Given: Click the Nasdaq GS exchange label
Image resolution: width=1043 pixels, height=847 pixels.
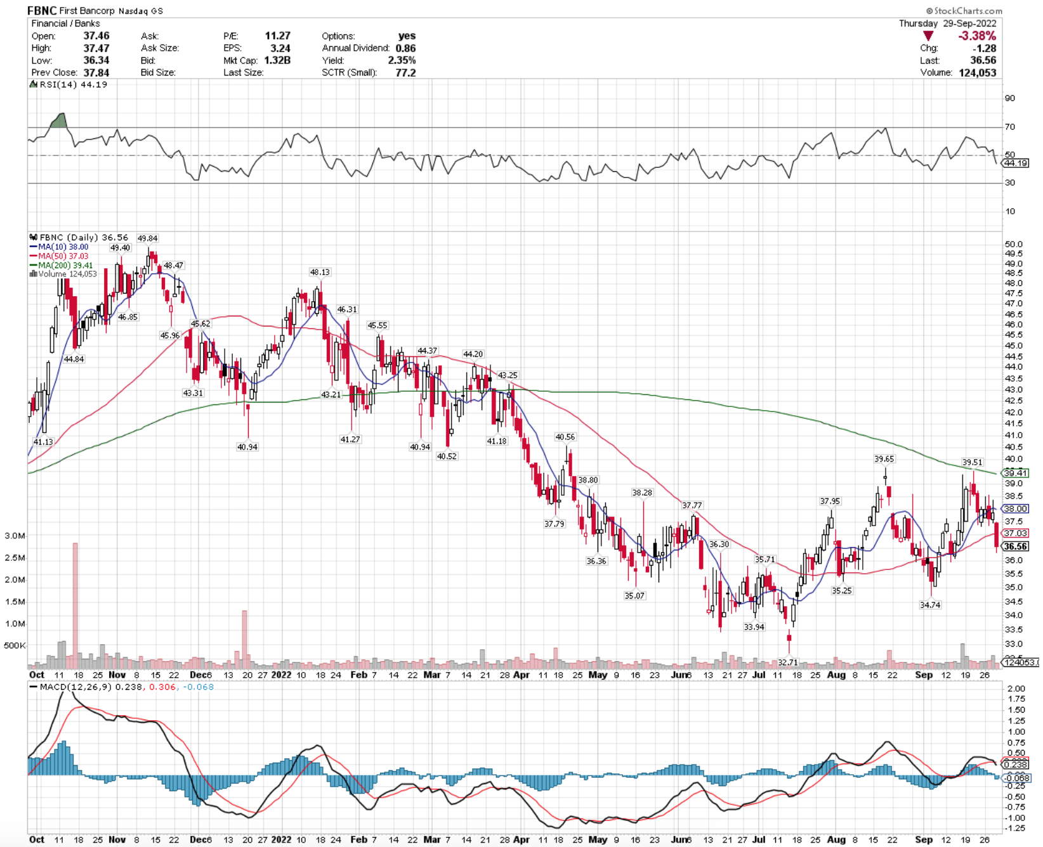Looking at the screenshot, I should pyautogui.click(x=141, y=11).
